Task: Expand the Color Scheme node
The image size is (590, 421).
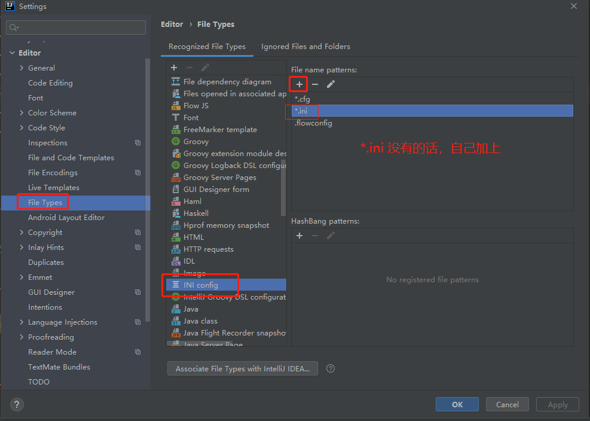Action: coord(22,112)
